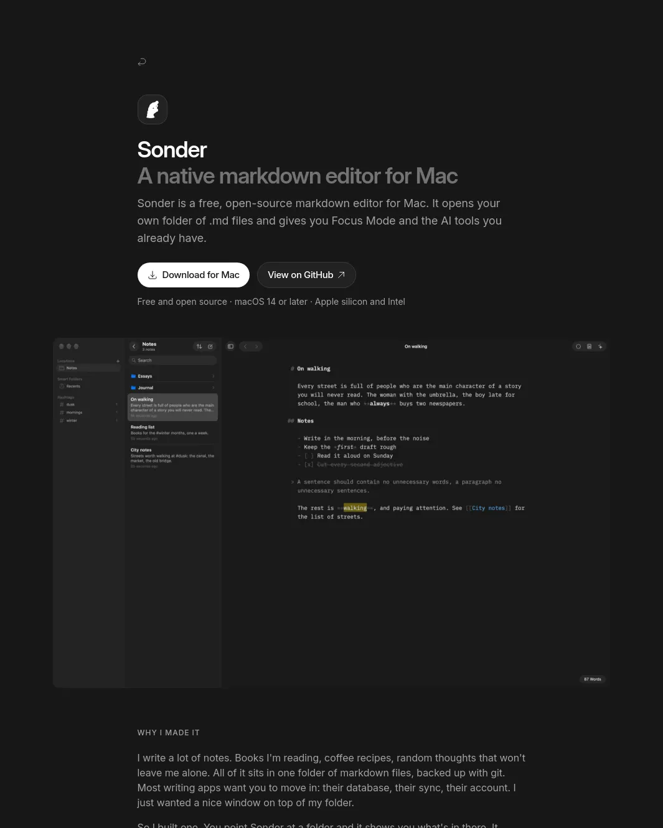Select the On walking note in list
Image resolution: width=663 pixels, height=828 pixels.
173,407
